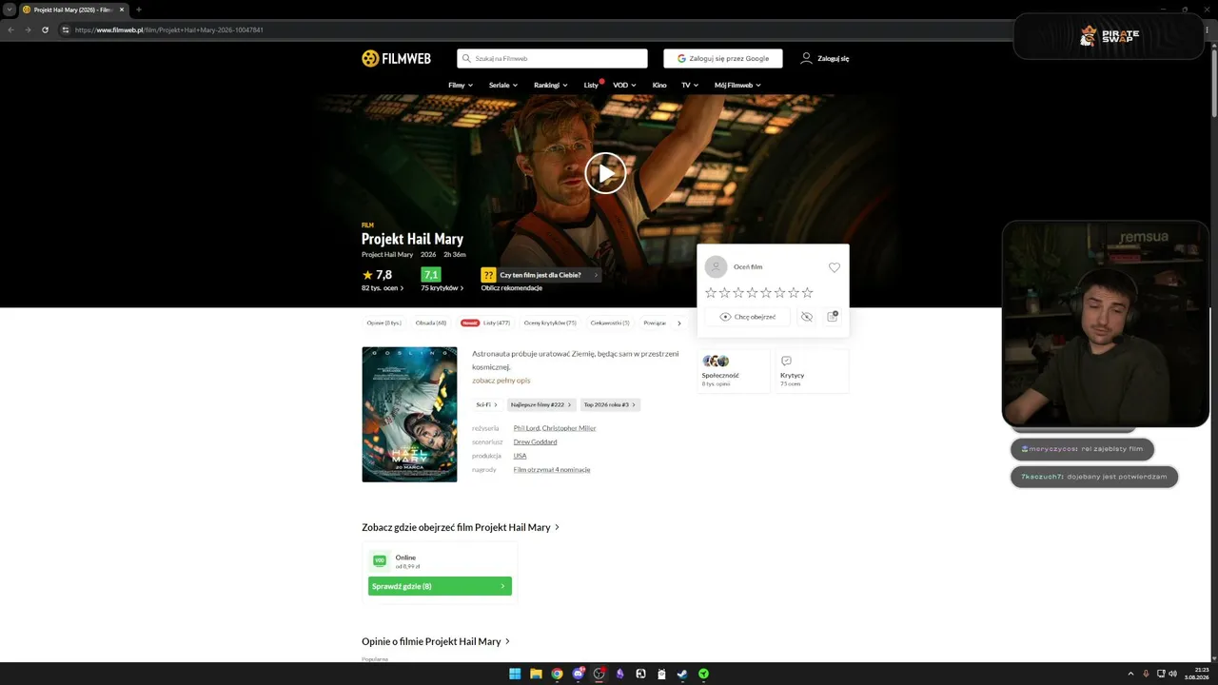Mark film as Chcę obejrzeć
Viewport: 1218px width, 685px height.
point(748,317)
